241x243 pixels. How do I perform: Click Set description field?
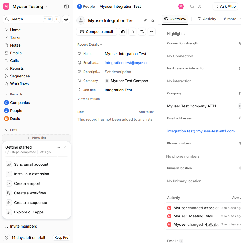118,72
